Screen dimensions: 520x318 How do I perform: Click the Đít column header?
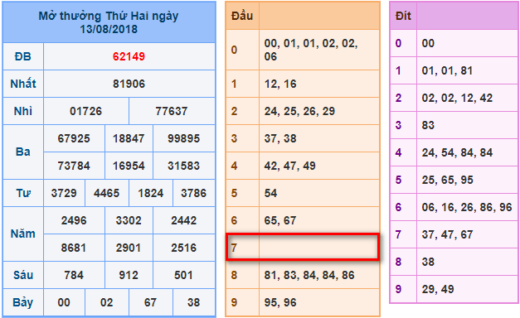click(403, 16)
